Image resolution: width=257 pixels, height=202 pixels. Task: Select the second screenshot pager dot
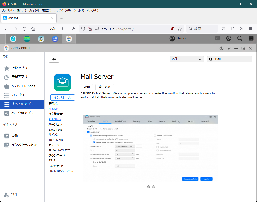[x=153, y=187]
